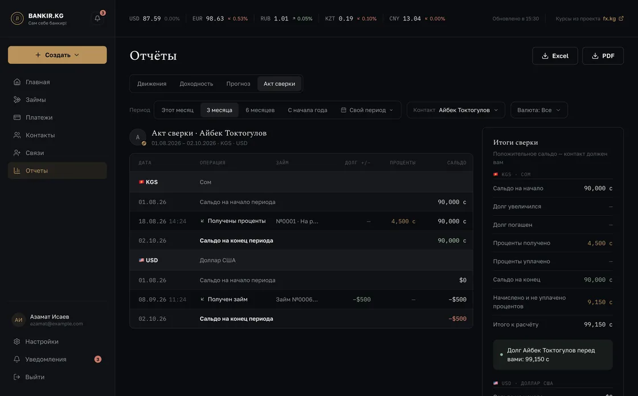Click the Получены проценты operation row
This screenshot has height=396, width=638.
301,222
